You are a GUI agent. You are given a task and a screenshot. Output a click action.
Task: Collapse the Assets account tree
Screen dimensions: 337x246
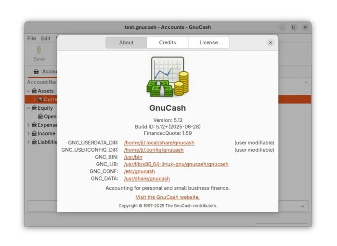pyautogui.click(x=28, y=91)
